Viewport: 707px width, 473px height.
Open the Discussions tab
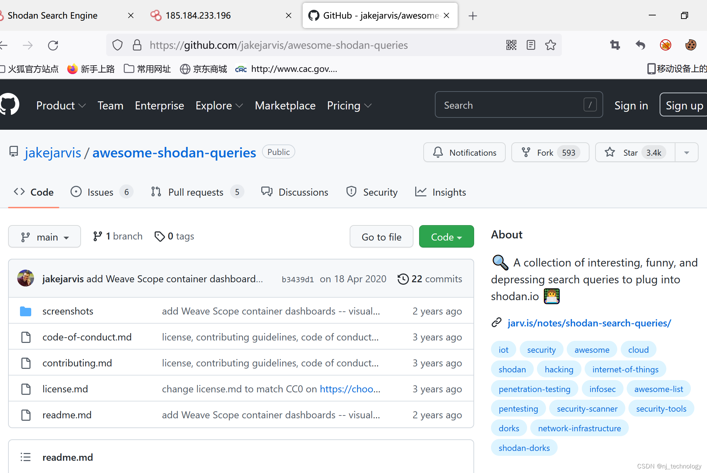[295, 192]
